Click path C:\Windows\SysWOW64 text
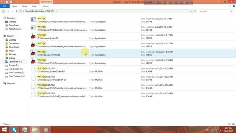Screen dimensions: 236x133 [49, 55]
